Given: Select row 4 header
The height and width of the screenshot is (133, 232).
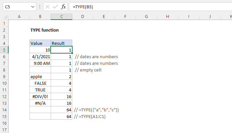Looking at the screenshot, I should click(4, 43).
